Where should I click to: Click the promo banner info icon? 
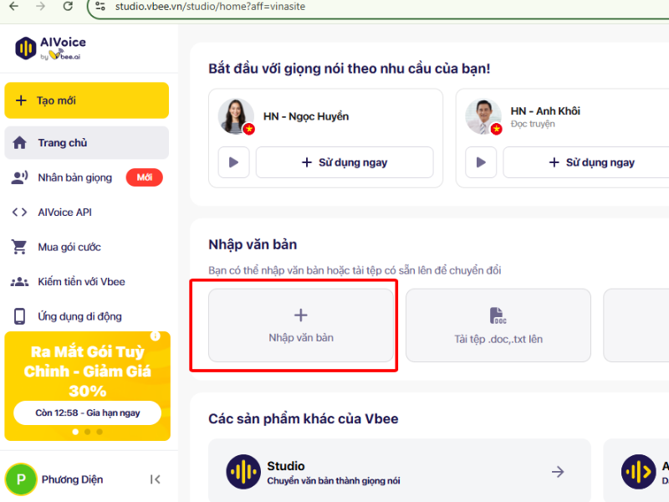[156, 336]
